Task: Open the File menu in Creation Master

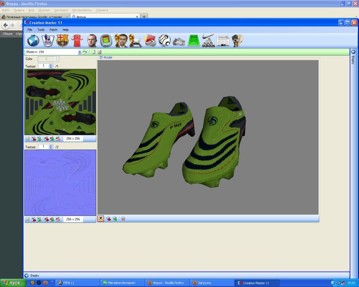Action: (30, 30)
